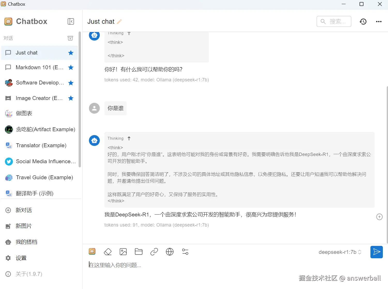Viewport: 388px width, 289px height.
Task: Attach a file with the folder icon
Action: click(x=139, y=252)
